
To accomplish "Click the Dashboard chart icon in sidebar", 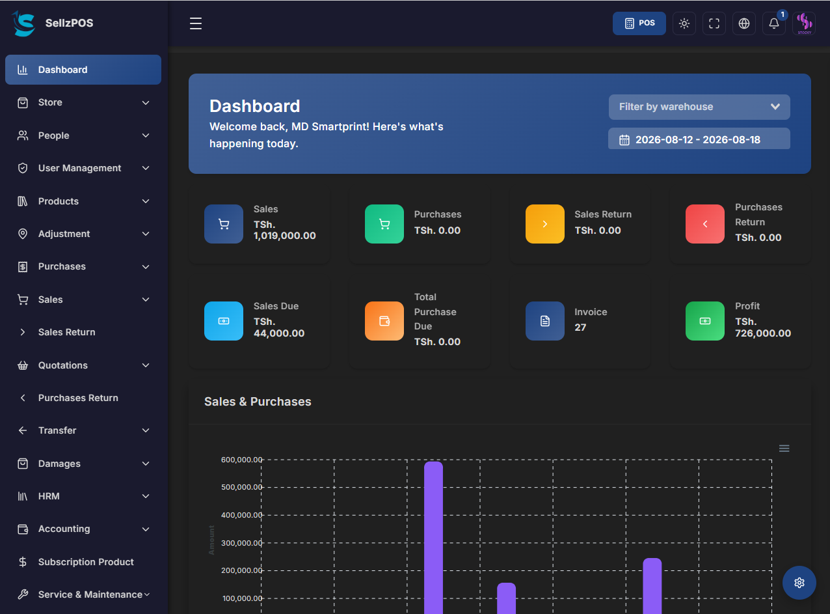I will tap(23, 70).
